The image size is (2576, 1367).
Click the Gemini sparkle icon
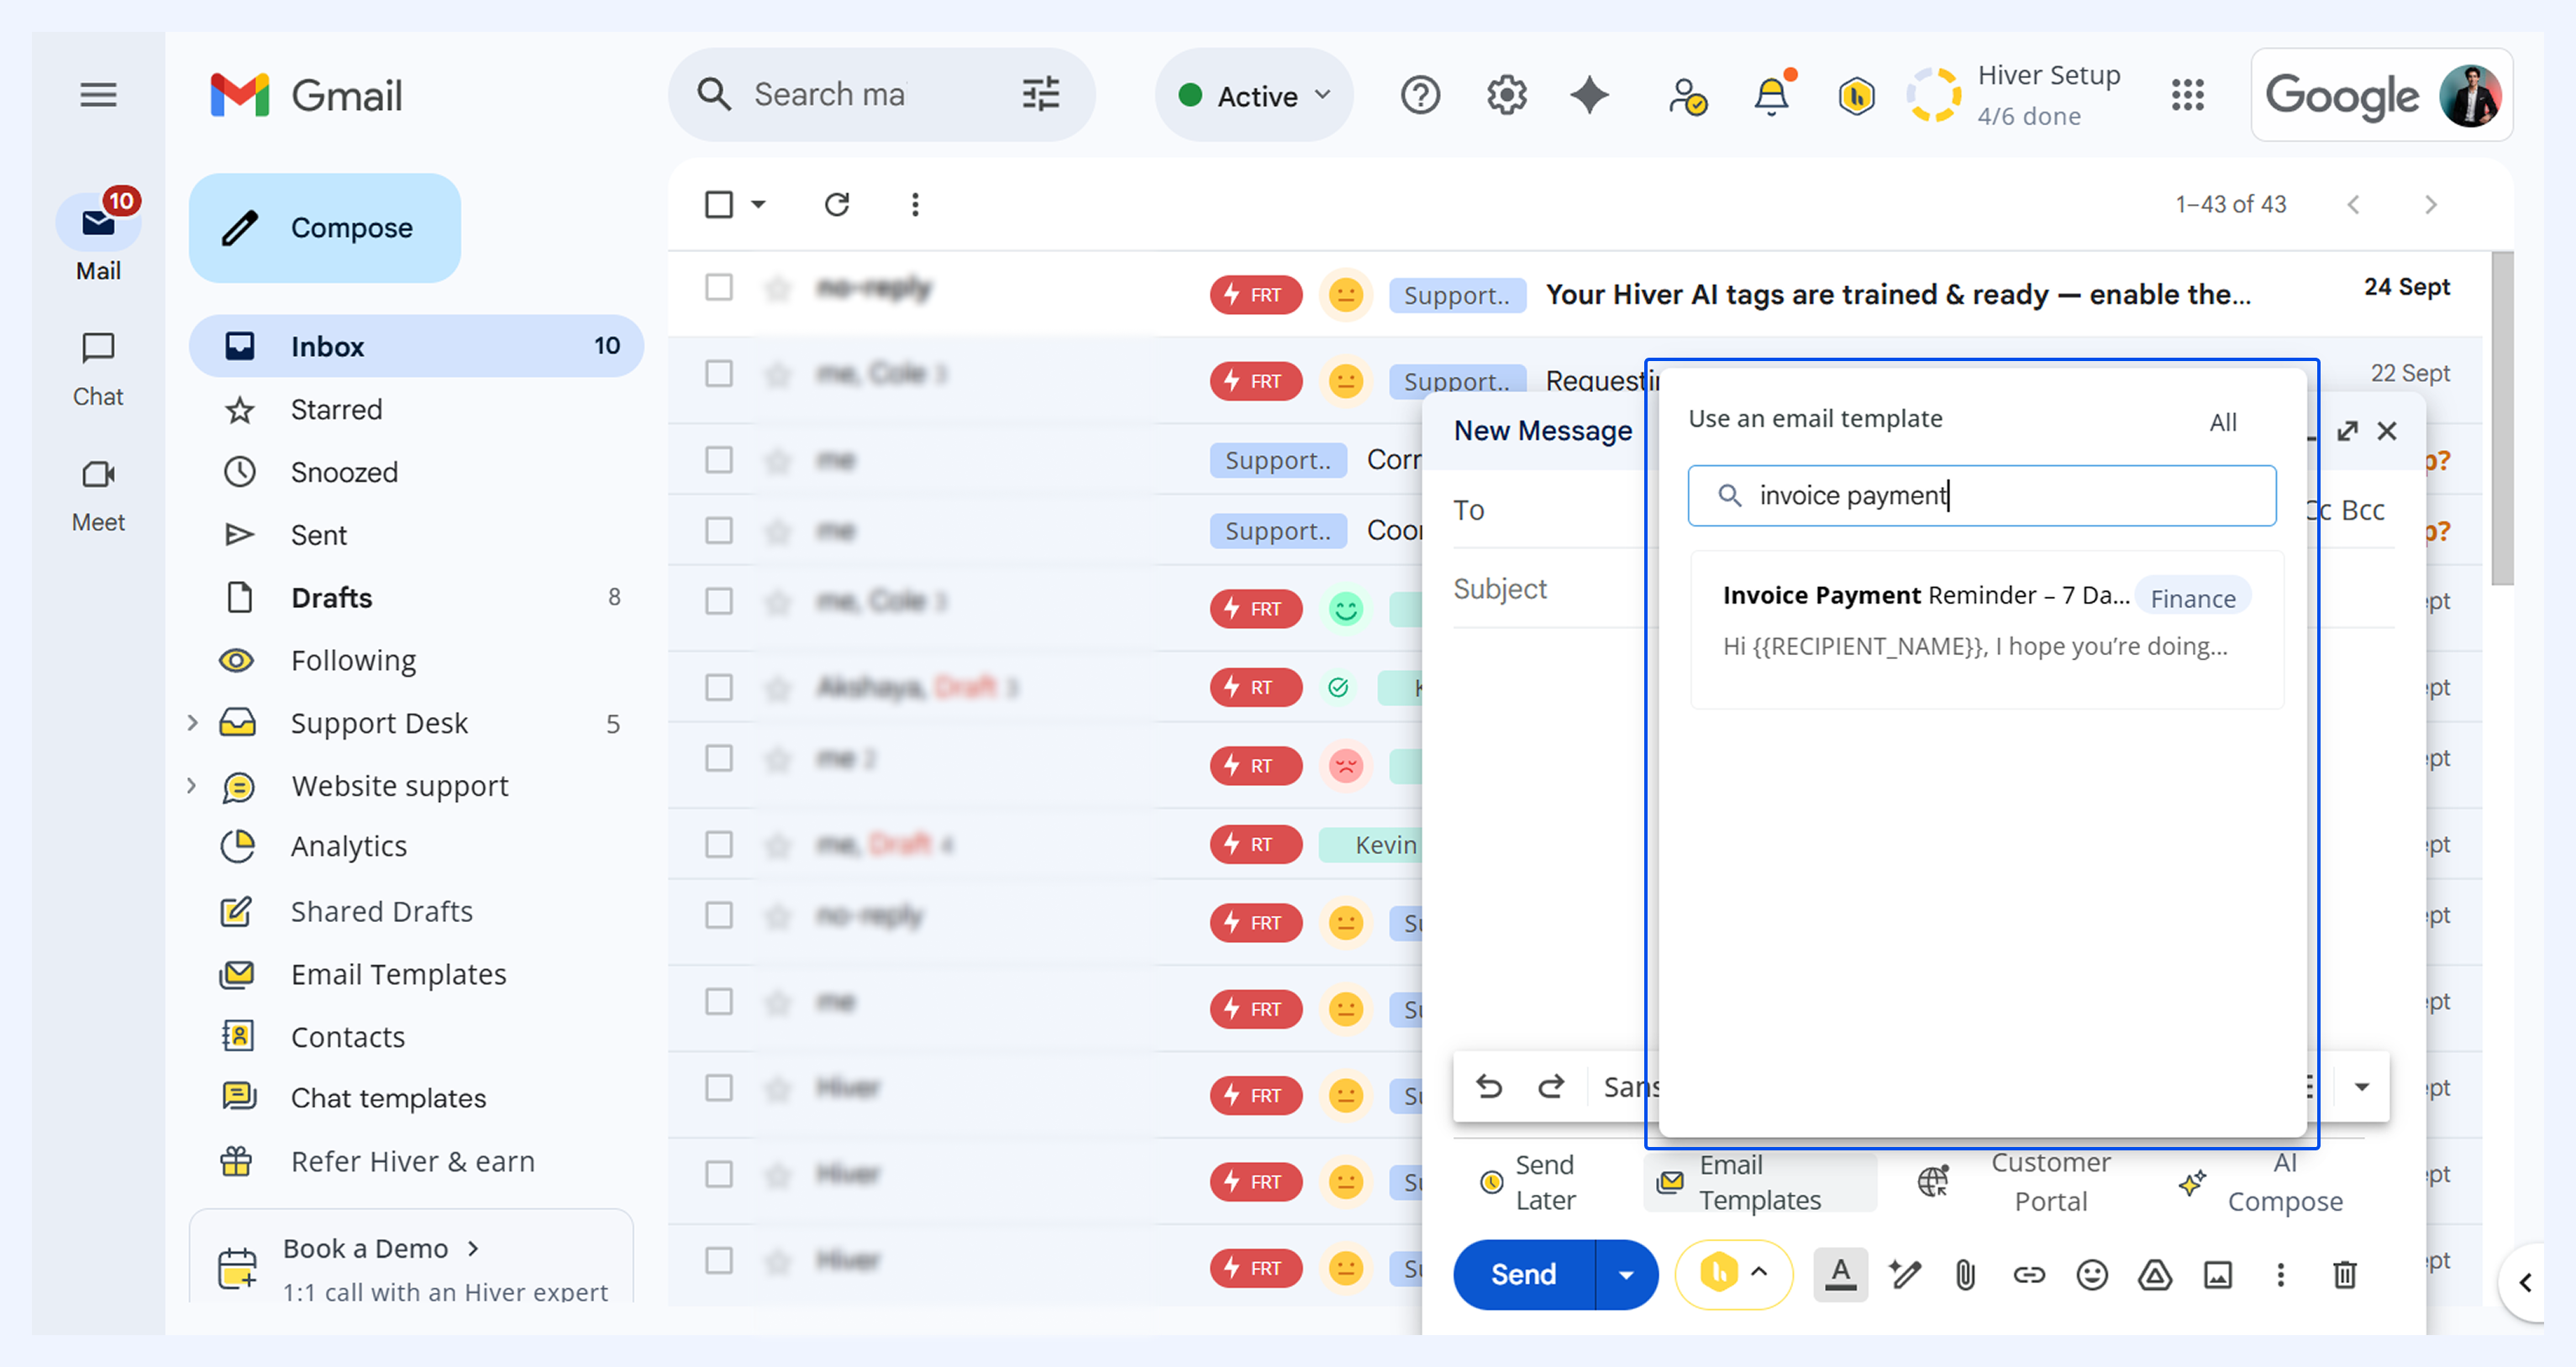click(1589, 96)
